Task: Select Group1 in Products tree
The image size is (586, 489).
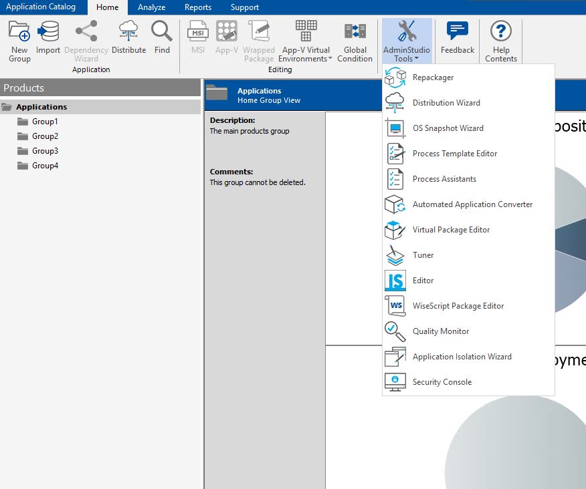Action: 45,122
